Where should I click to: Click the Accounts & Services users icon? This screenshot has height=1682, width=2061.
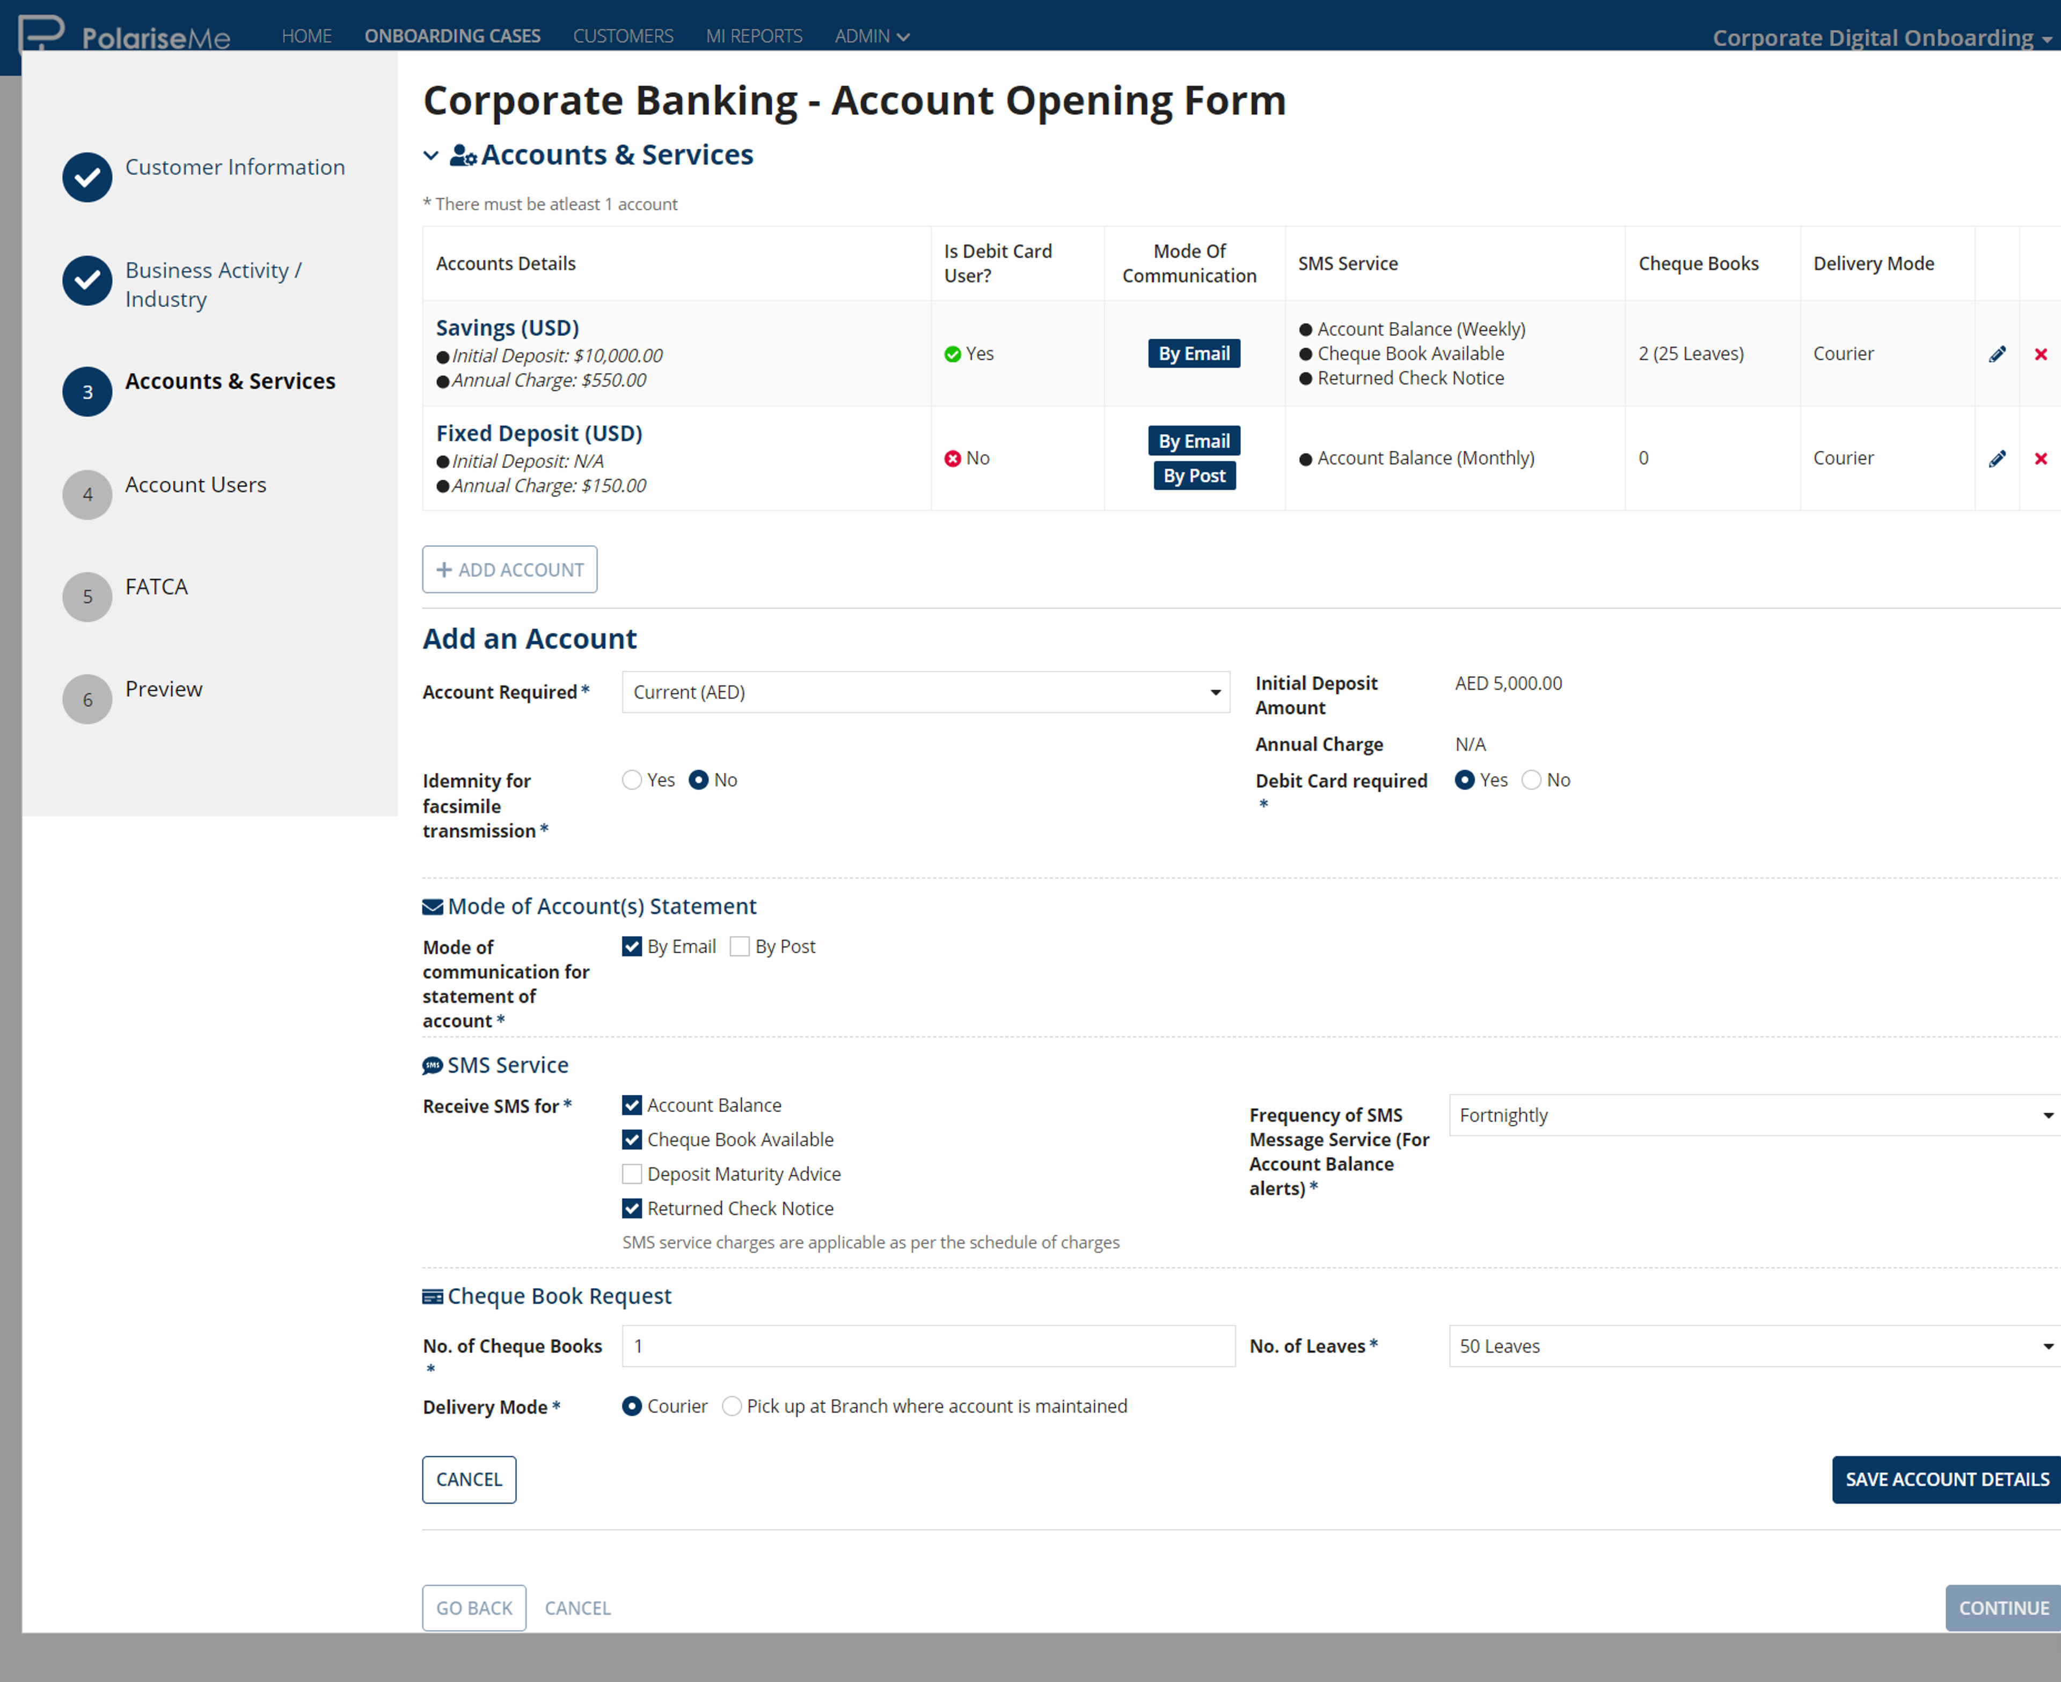(x=463, y=155)
